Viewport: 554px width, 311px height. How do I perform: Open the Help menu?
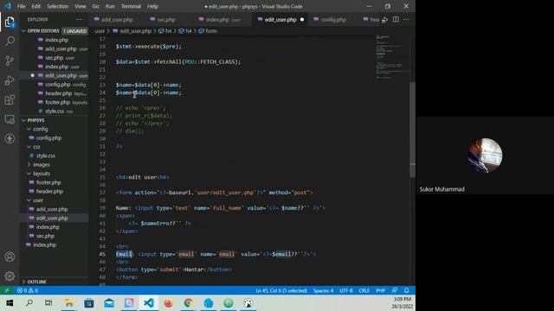[x=152, y=6]
